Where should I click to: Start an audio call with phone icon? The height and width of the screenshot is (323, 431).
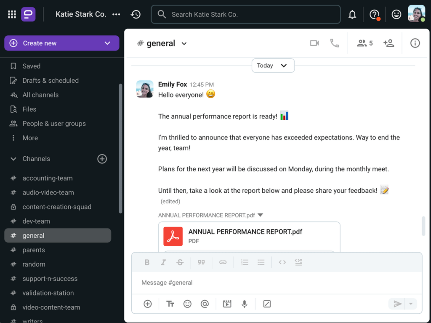point(335,43)
